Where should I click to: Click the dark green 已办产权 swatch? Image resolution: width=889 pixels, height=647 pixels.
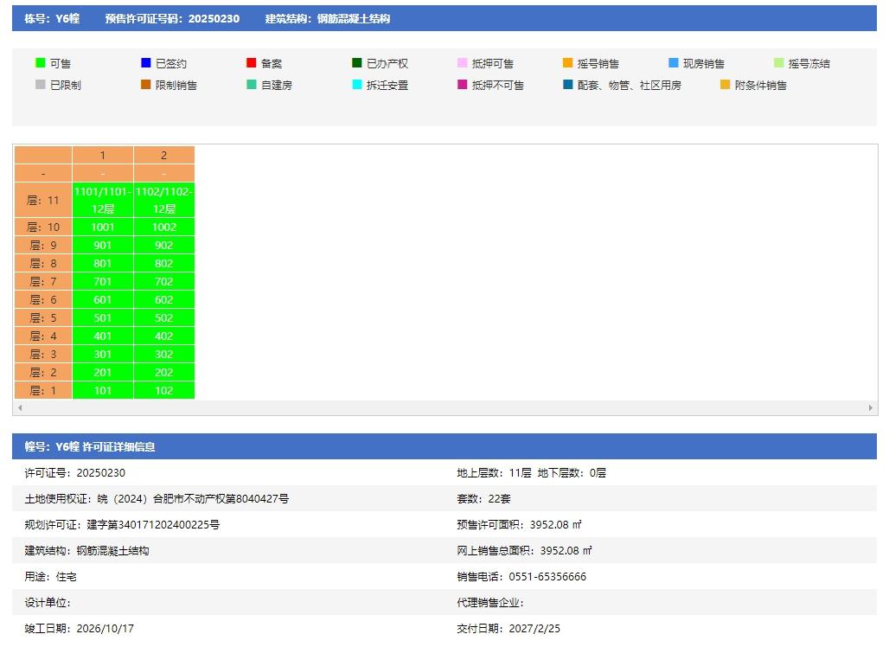pyautogui.click(x=356, y=63)
